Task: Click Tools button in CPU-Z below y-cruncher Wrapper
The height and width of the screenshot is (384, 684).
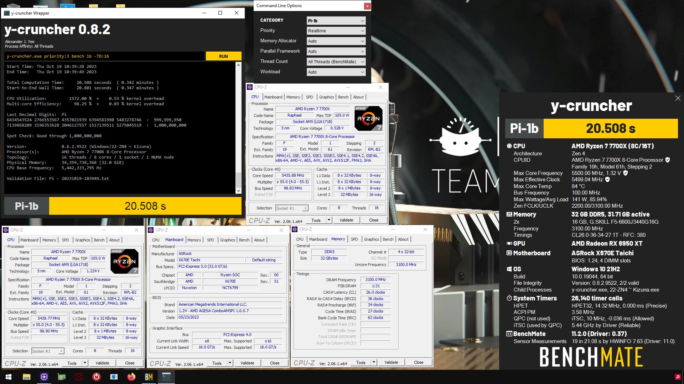Action: (x=72, y=363)
